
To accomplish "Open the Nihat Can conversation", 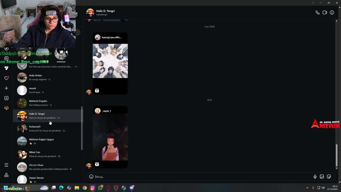I will tap(48, 154).
